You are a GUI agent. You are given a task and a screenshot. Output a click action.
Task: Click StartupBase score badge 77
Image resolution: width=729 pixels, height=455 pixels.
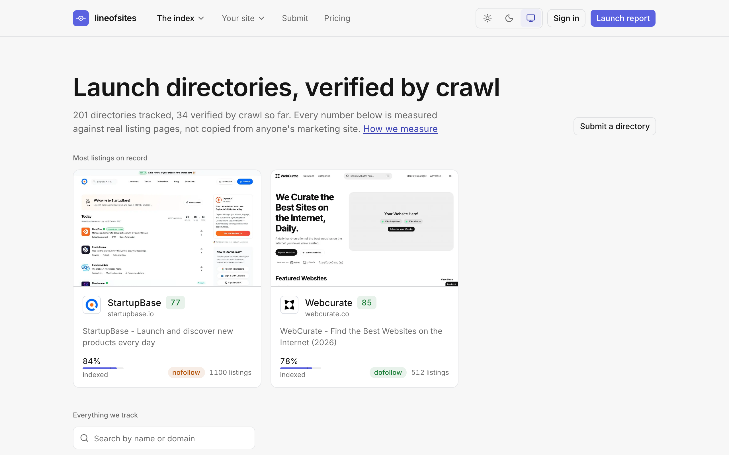click(x=175, y=302)
